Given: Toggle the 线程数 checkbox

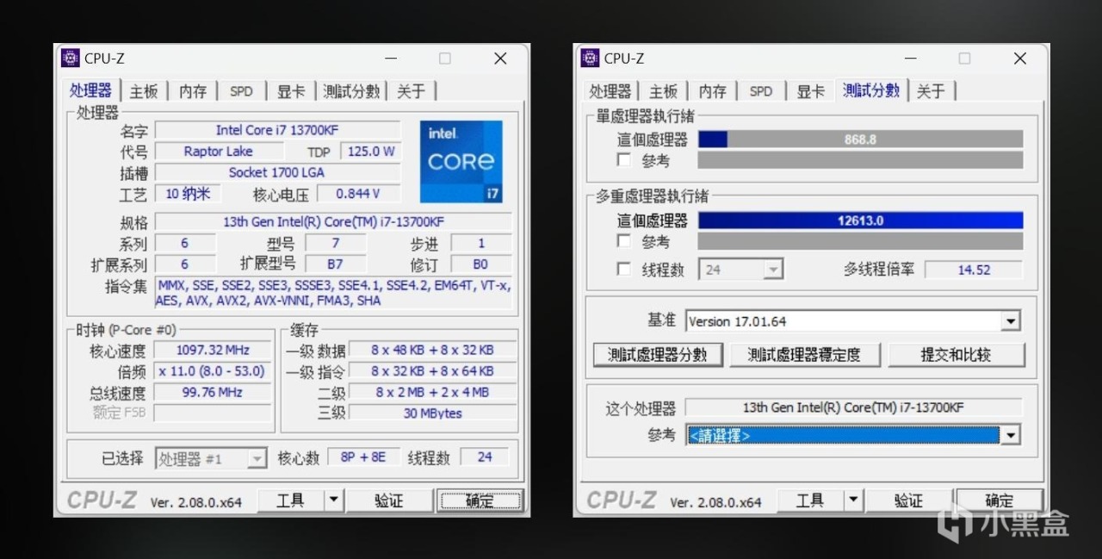Looking at the screenshot, I should (624, 270).
